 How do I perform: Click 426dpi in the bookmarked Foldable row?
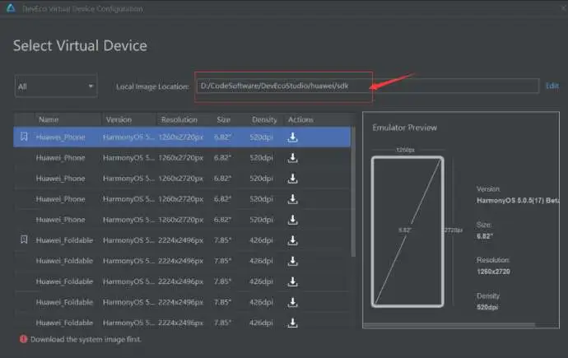pyautogui.click(x=261, y=240)
